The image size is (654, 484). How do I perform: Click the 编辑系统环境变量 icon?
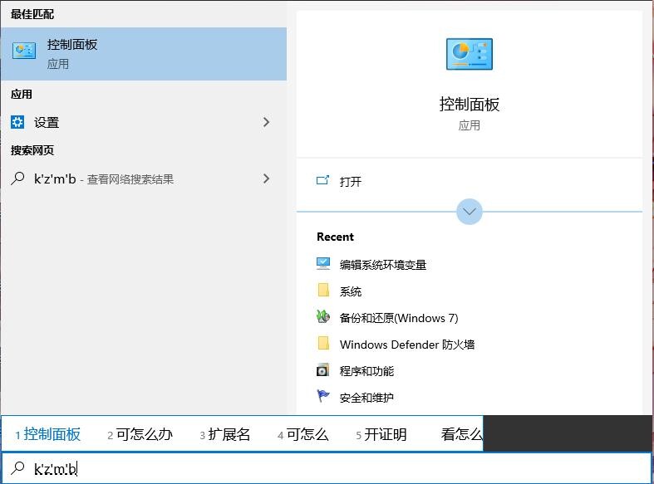point(323,264)
